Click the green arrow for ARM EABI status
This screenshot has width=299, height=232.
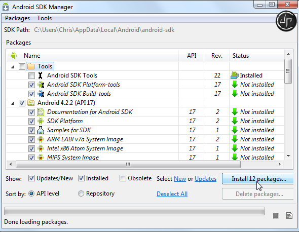pyautogui.click(x=235, y=139)
